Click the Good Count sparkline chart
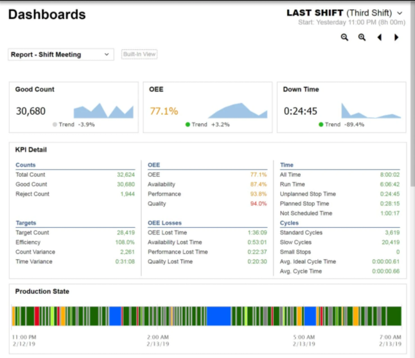This screenshot has width=415, height=358. [103, 111]
